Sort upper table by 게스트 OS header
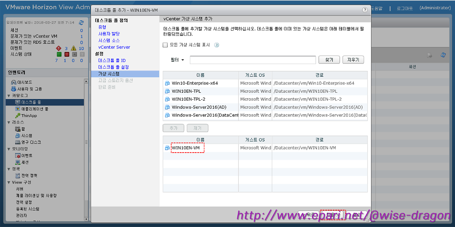Viewport: 455px width, 227px height. pyautogui.click(x=255, y=75)
